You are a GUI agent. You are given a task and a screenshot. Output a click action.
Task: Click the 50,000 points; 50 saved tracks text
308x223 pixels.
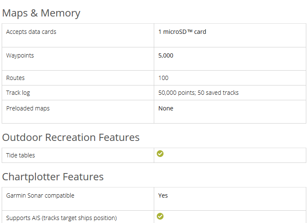198,93
